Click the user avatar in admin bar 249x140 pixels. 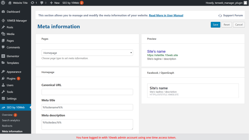pos(245,3)
